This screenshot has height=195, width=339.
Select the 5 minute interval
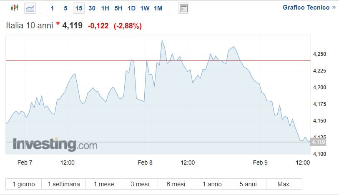click(x=65, y=8)
